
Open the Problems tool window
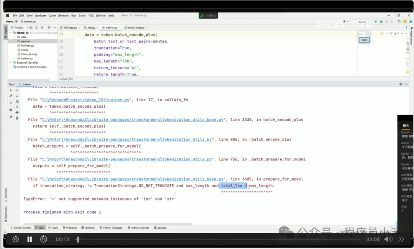(70, 228)
